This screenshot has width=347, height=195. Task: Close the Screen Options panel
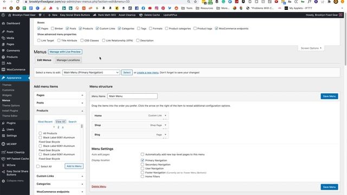(311, 48)
